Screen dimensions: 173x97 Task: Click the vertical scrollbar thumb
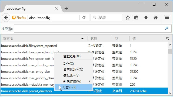pos(170,51)
